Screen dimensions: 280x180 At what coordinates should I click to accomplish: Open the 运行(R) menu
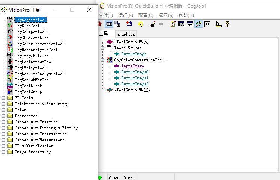tap(125, 15)
